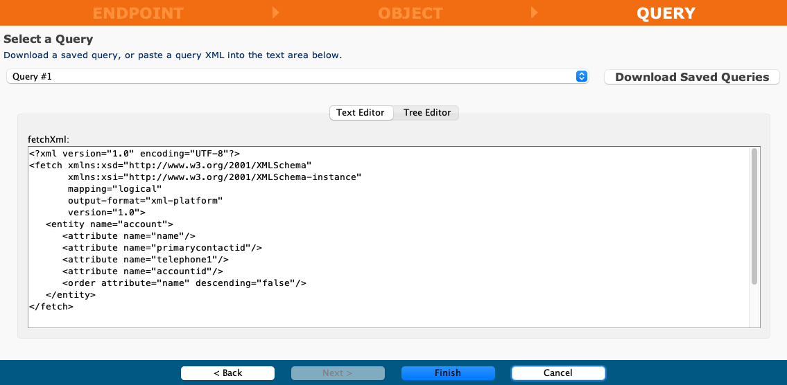Switch to the Text Editor tab

pyautogui.click(x=361, y=112)
